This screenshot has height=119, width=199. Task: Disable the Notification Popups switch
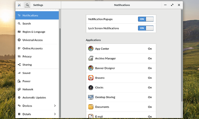146,19
